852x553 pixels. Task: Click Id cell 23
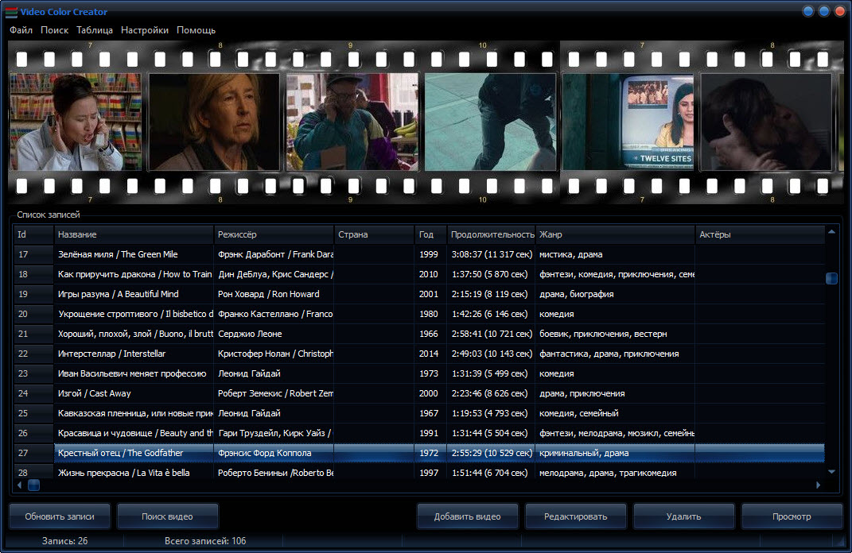coord(33,373)
